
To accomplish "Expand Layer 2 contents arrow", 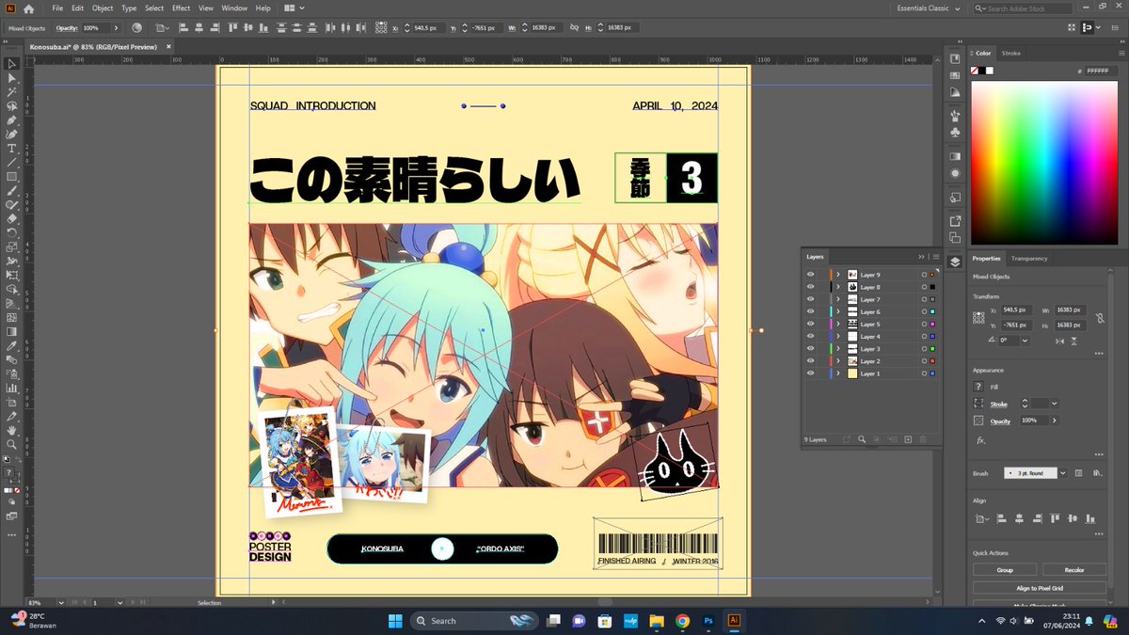I will 838,360.
